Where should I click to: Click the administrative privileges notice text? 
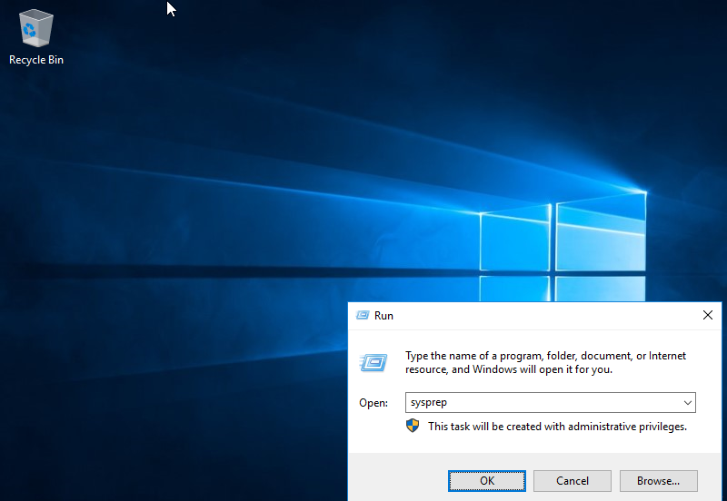click(557, 427)
